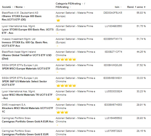Image resolution: width=151 pixels, height=136 pixels.
Task: Click the 28,93 % return value
Action: pyautogui.click(x=141, y=118)
